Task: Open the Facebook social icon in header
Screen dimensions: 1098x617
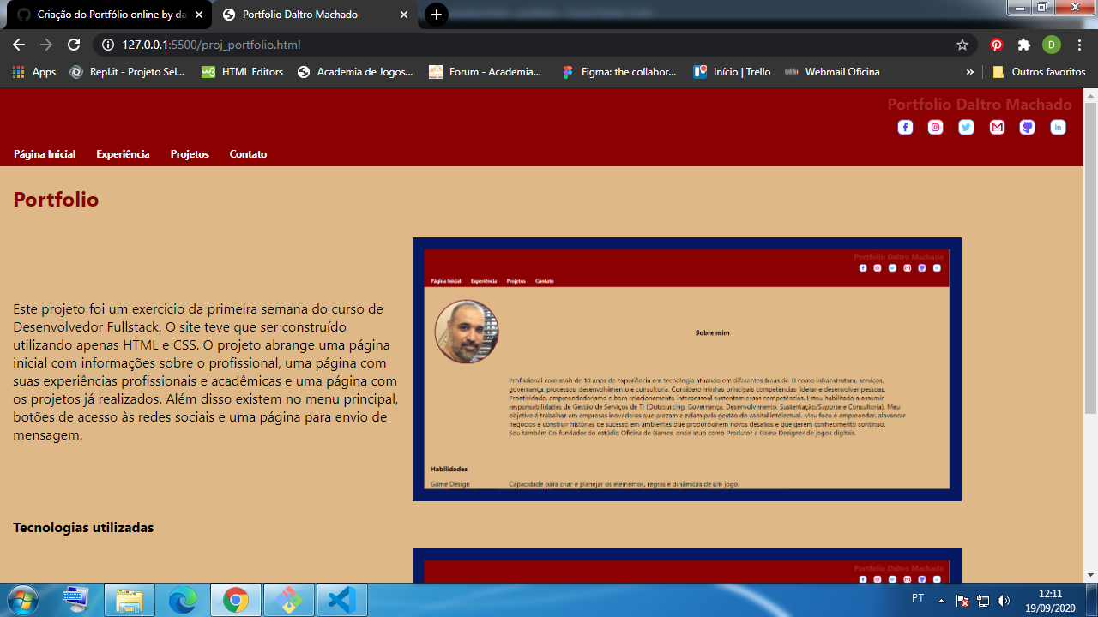Action: point(905,128)
